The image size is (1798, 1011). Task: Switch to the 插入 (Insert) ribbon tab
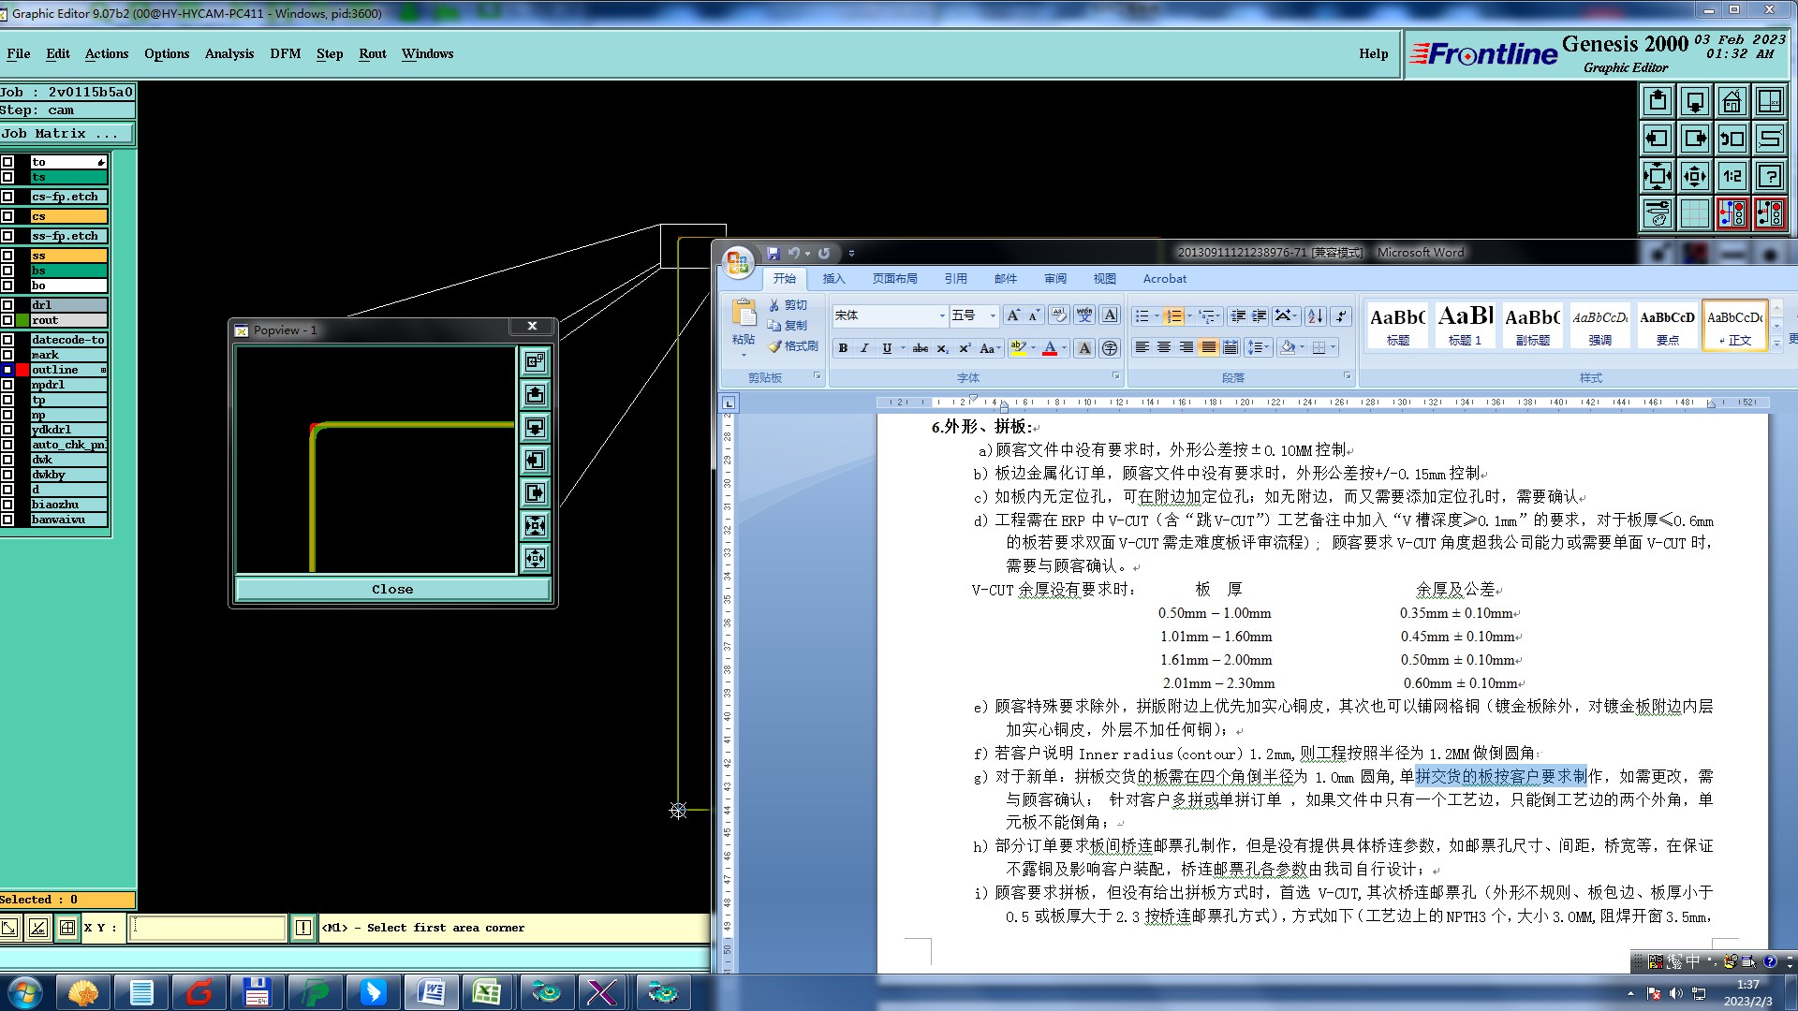click(833, 279)
